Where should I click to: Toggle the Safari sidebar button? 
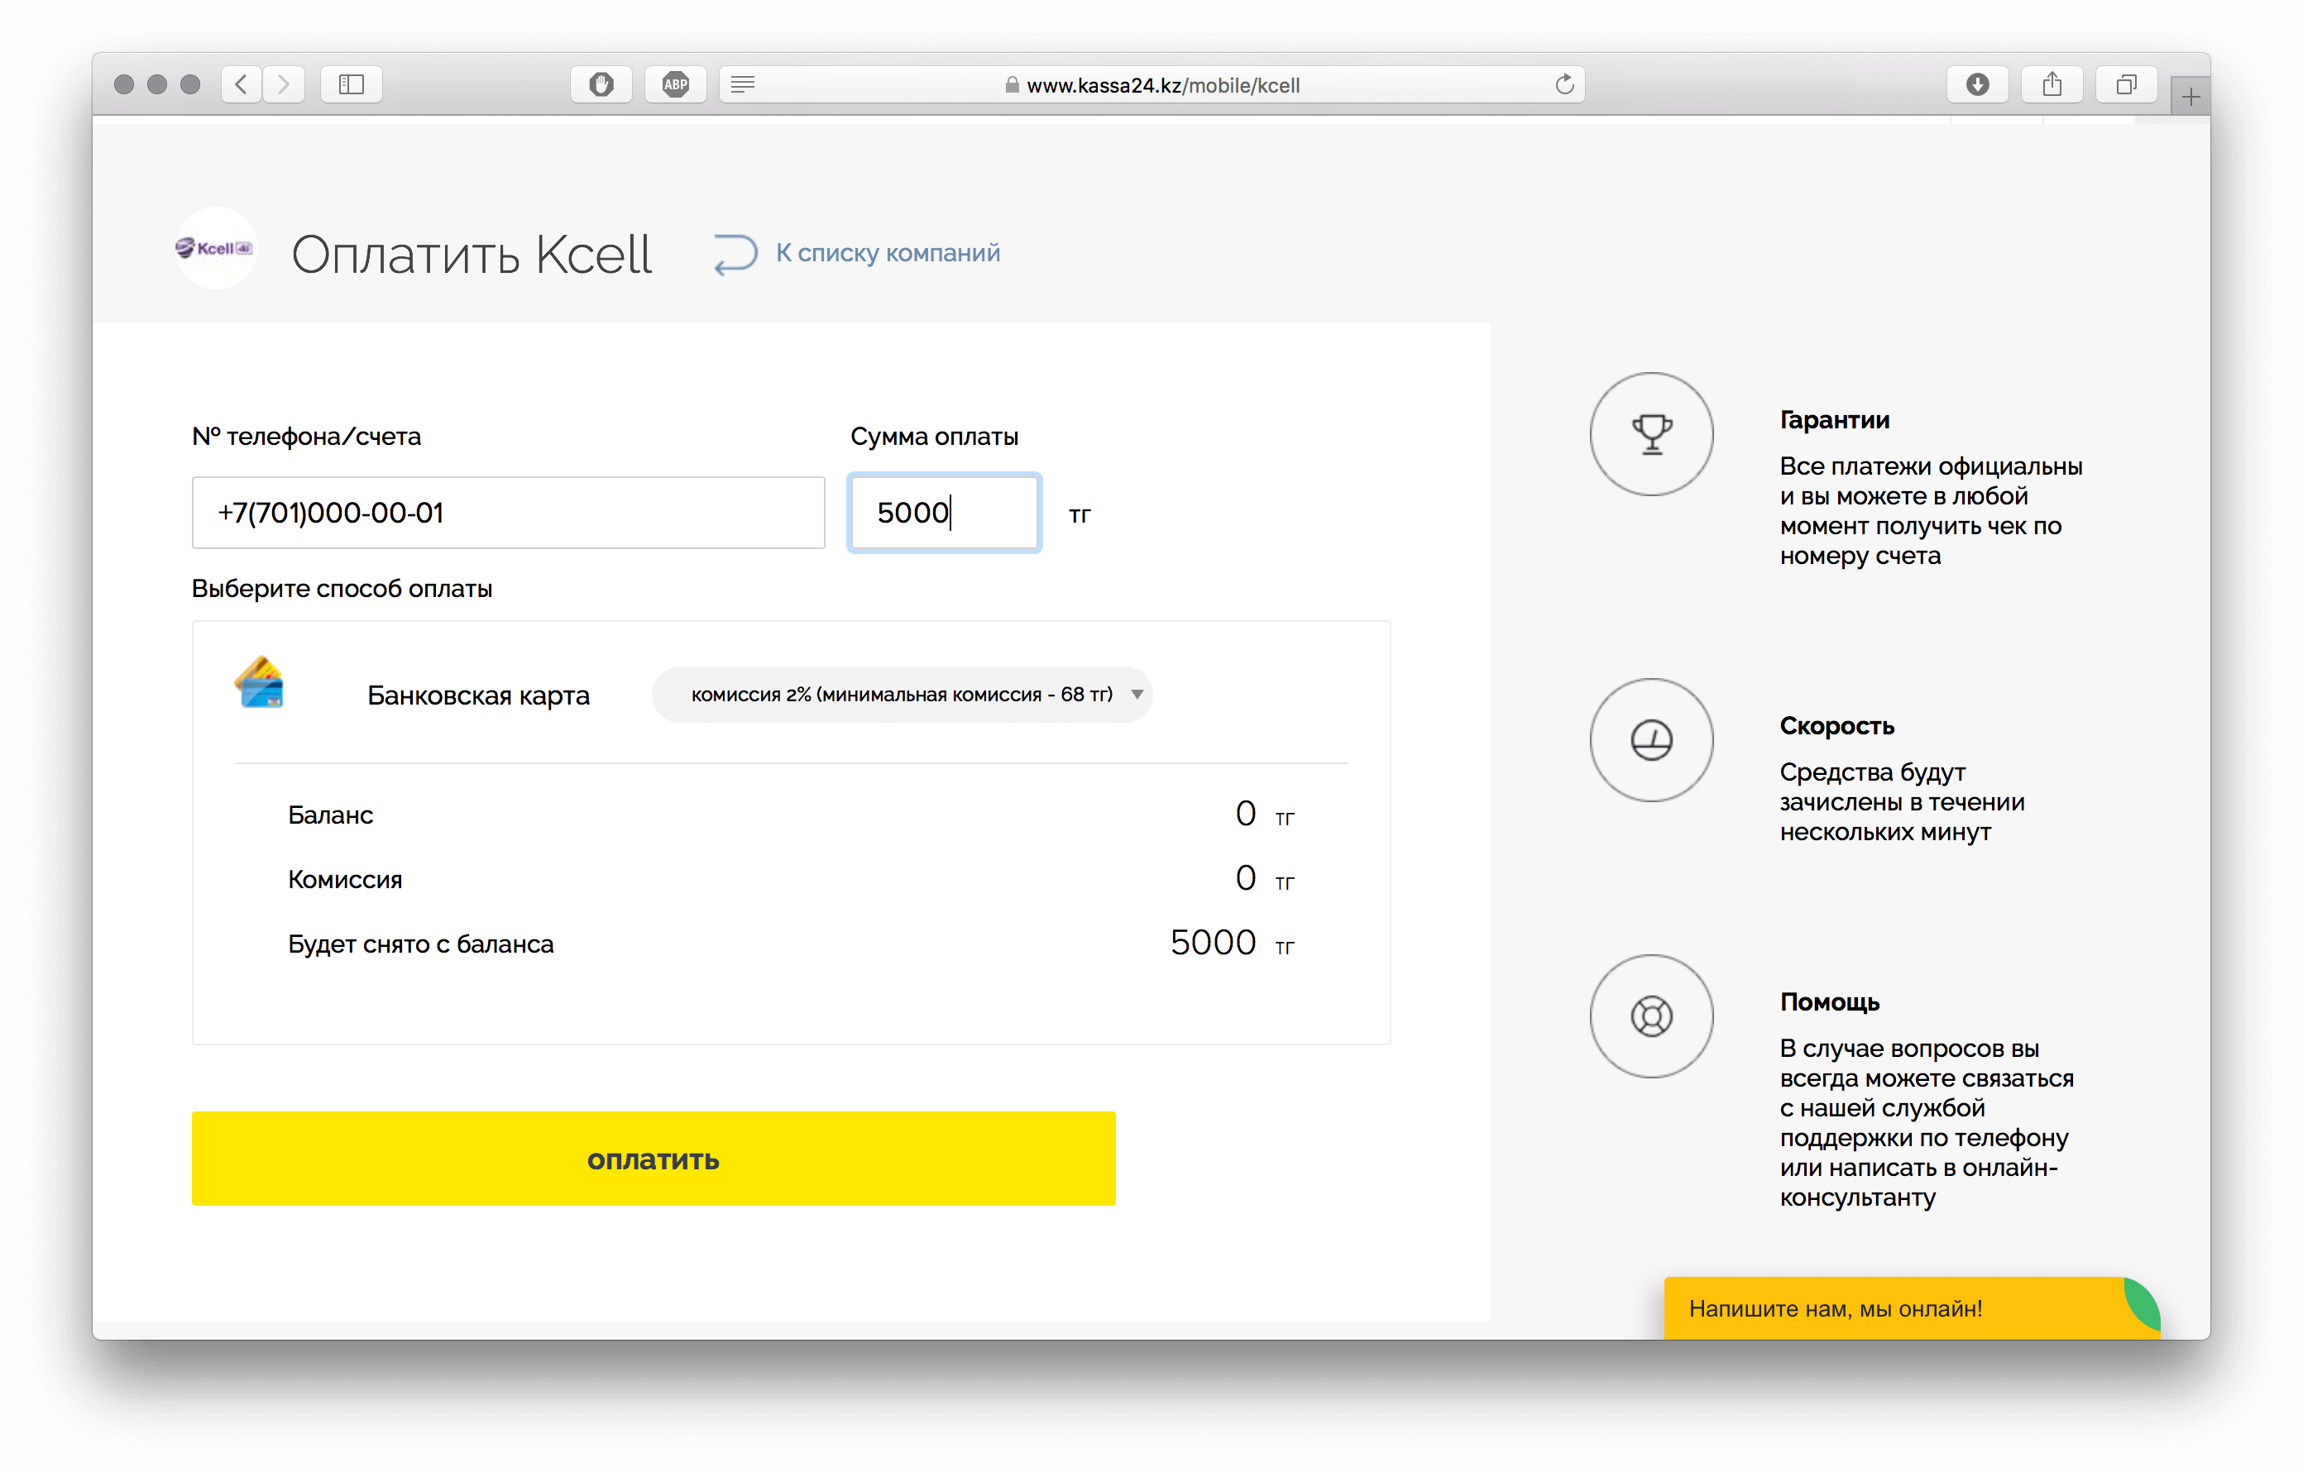[x=351, y=84]
